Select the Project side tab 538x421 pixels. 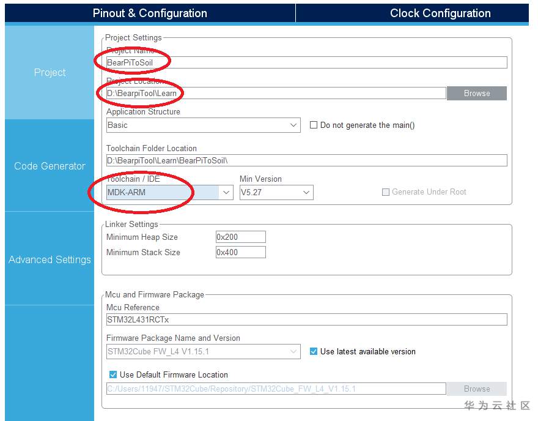point(50,72)
